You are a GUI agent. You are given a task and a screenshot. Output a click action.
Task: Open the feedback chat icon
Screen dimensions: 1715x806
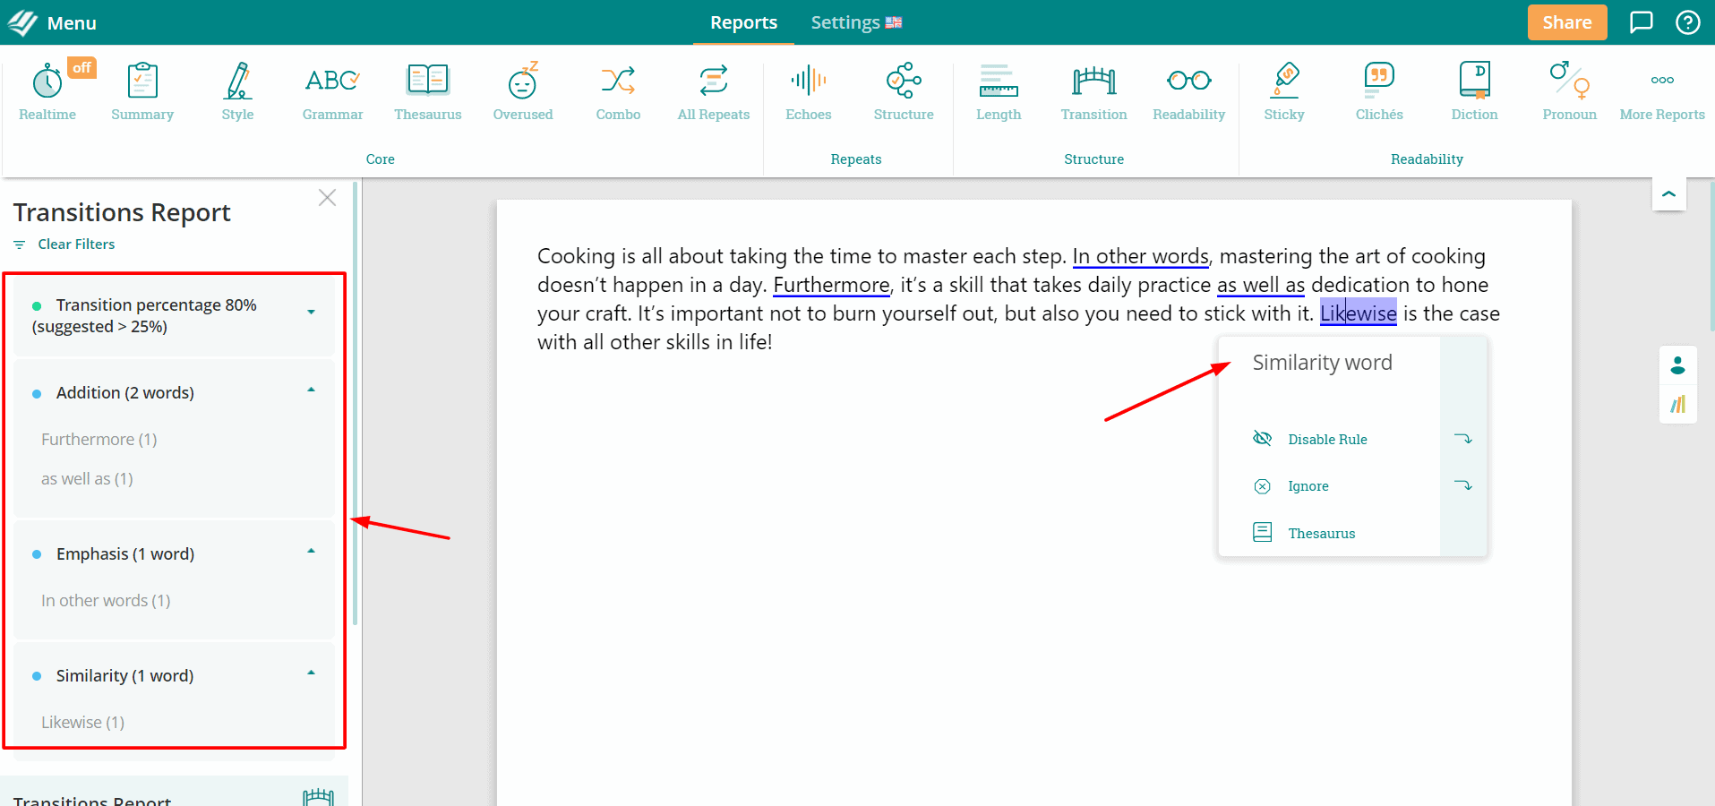pos(1641,22)
